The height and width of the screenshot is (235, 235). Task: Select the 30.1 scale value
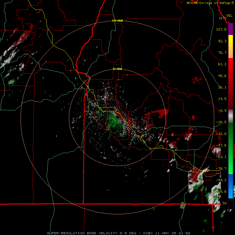(x=222, y=87)
